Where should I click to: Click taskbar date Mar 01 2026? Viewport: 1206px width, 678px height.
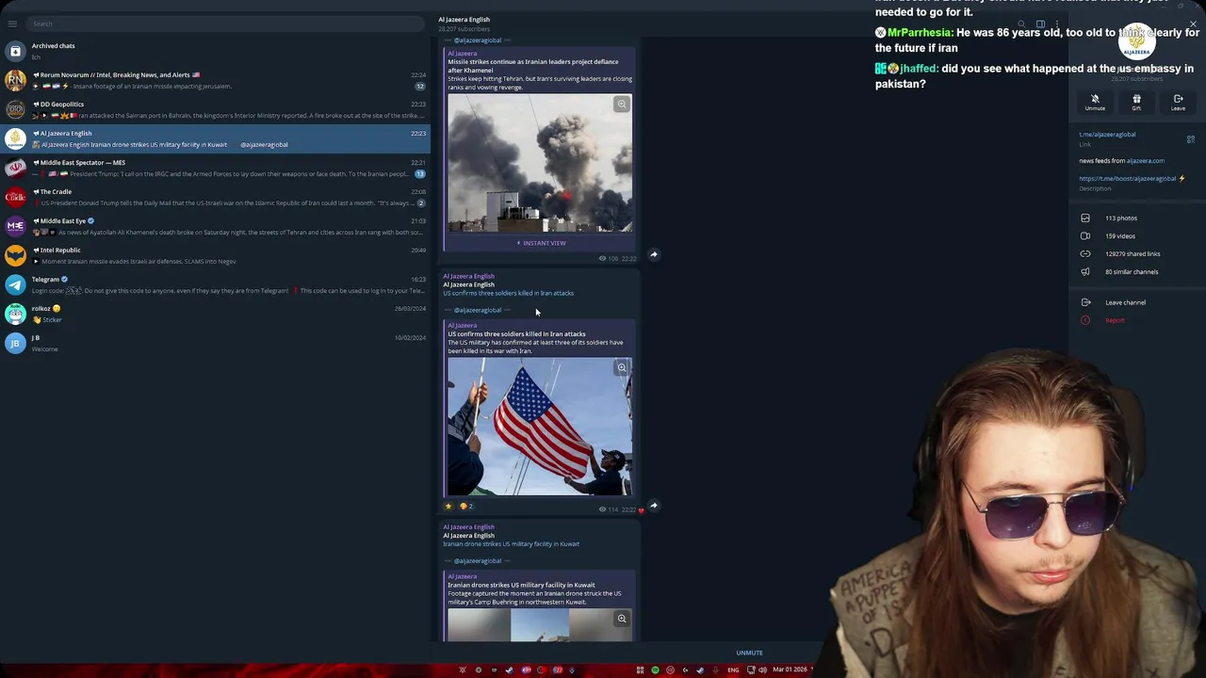pyautogui.click(x=790, y=670)
